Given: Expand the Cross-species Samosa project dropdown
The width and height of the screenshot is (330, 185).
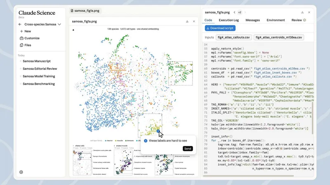Looking at the screenshot, I should [59, 24].
